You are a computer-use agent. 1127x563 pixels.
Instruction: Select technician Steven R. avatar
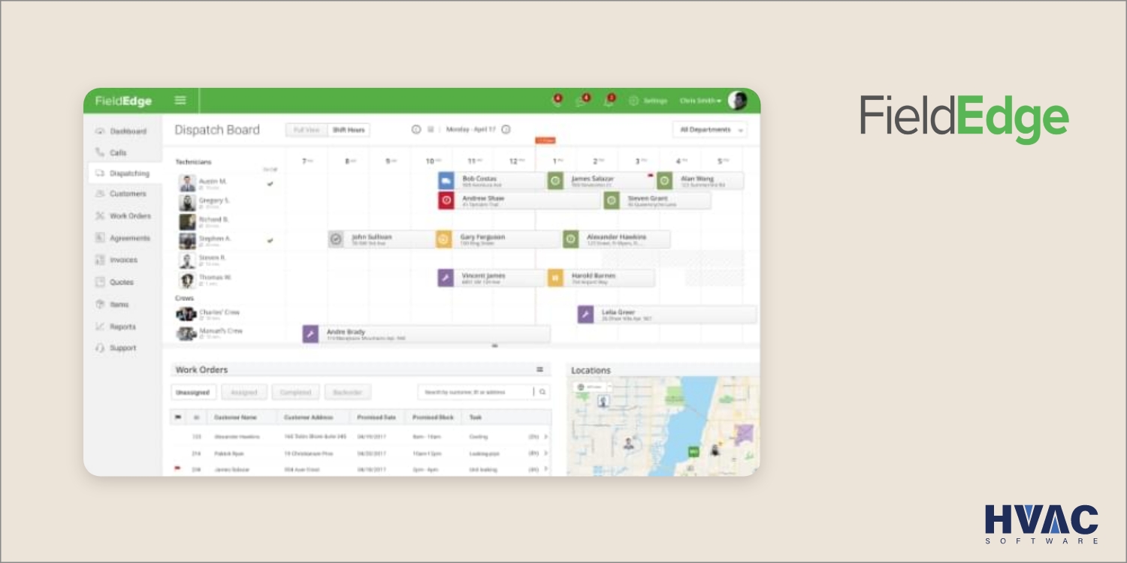[x=187, y=260]
